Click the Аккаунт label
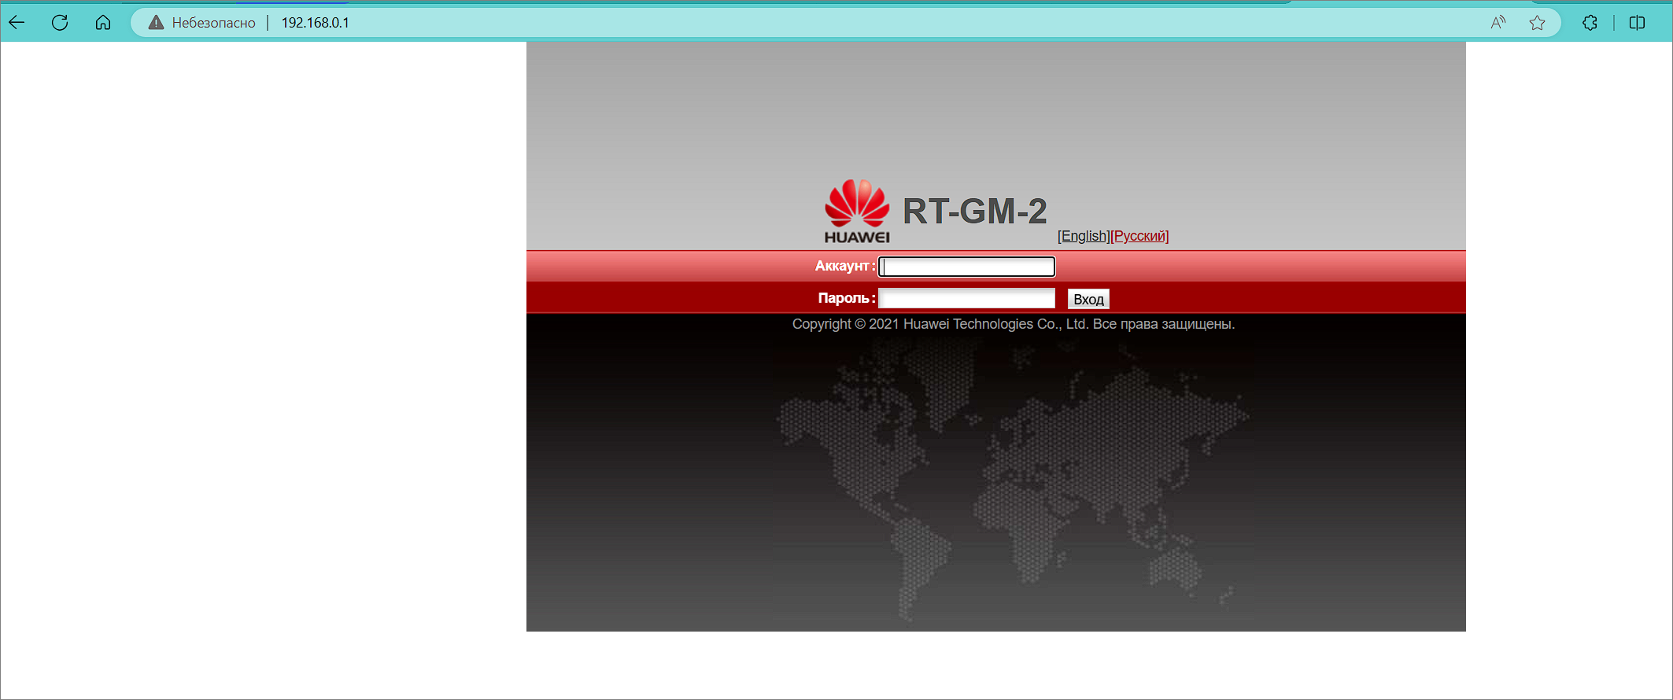The width and height of the screenshot is (1673, 700). (x=844, y=266)
